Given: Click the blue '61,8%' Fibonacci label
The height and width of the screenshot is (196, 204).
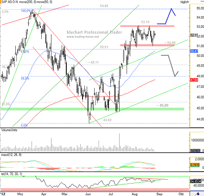Looking at the screenshot, I should (x=25, y=51).
